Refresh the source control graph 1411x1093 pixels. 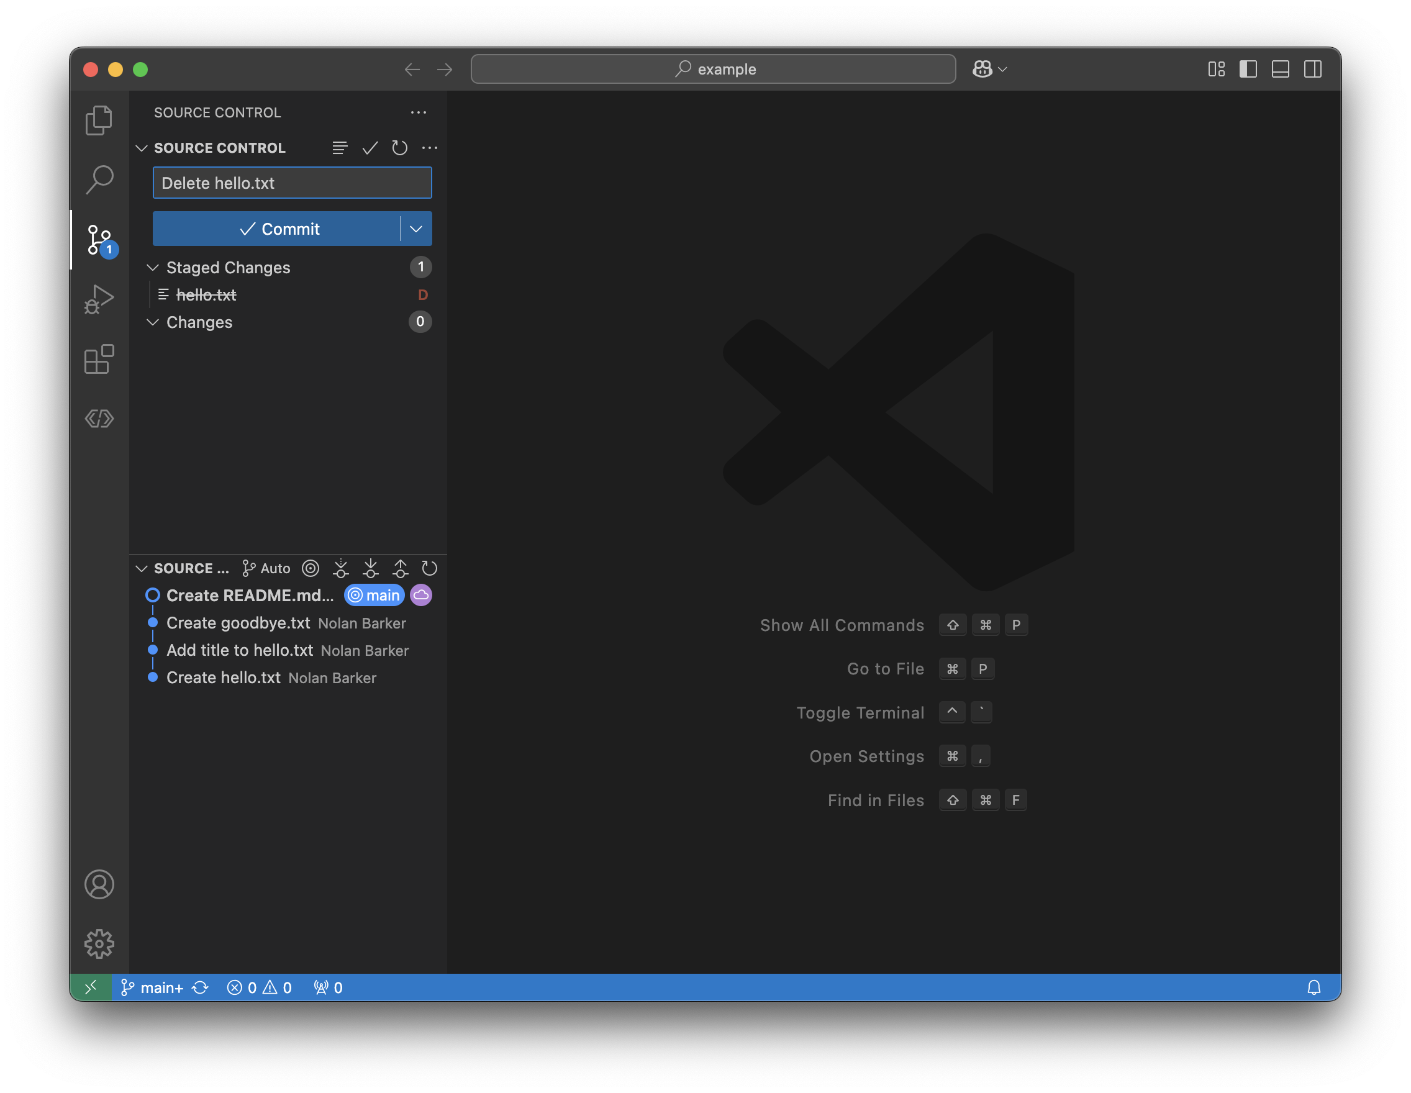click(430, 568)
